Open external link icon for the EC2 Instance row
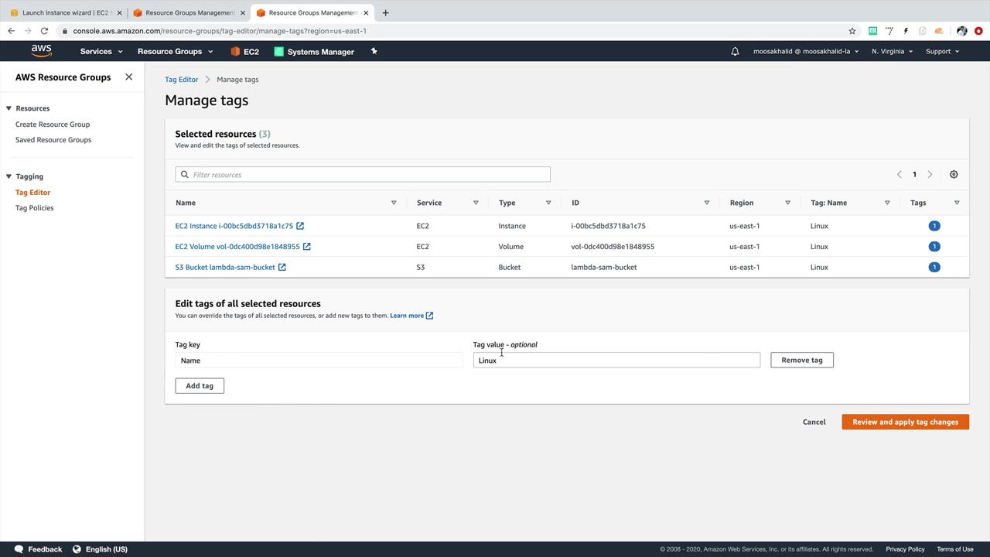The width and height of the screenshot is (990, 557). point(300,226)
